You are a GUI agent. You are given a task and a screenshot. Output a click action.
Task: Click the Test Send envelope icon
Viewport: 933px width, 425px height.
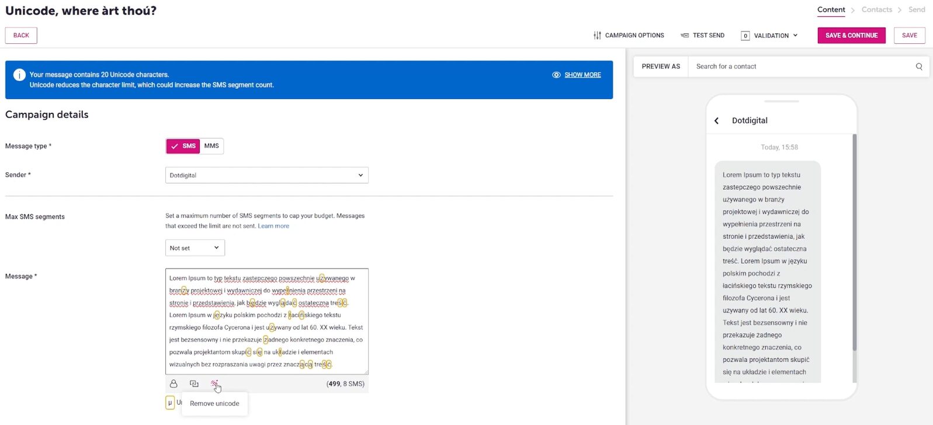pyautogui.click(x=685, y=36)
